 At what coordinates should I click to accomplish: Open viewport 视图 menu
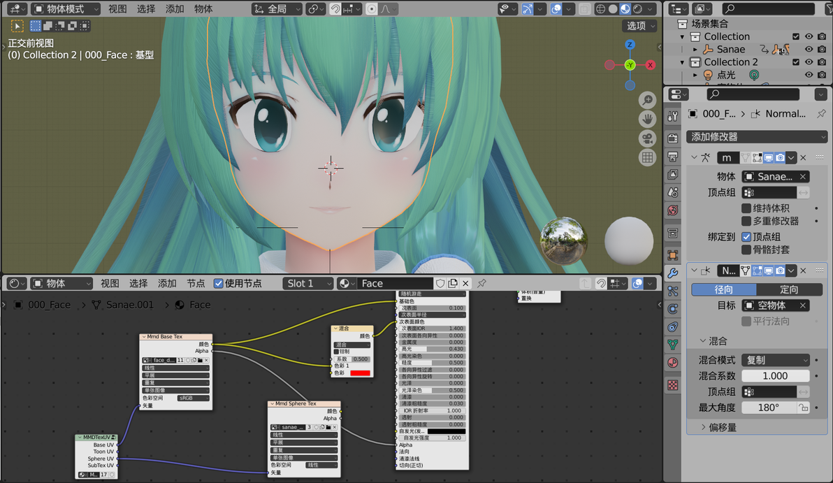117,9
